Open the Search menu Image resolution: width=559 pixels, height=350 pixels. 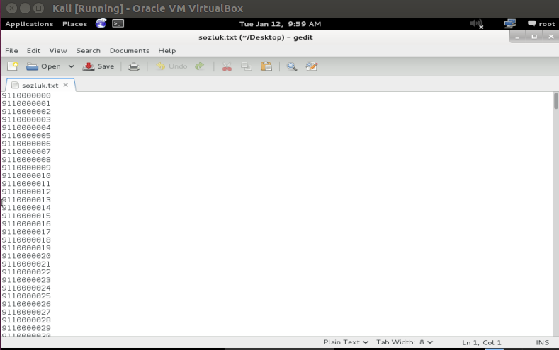pos(88,50)
